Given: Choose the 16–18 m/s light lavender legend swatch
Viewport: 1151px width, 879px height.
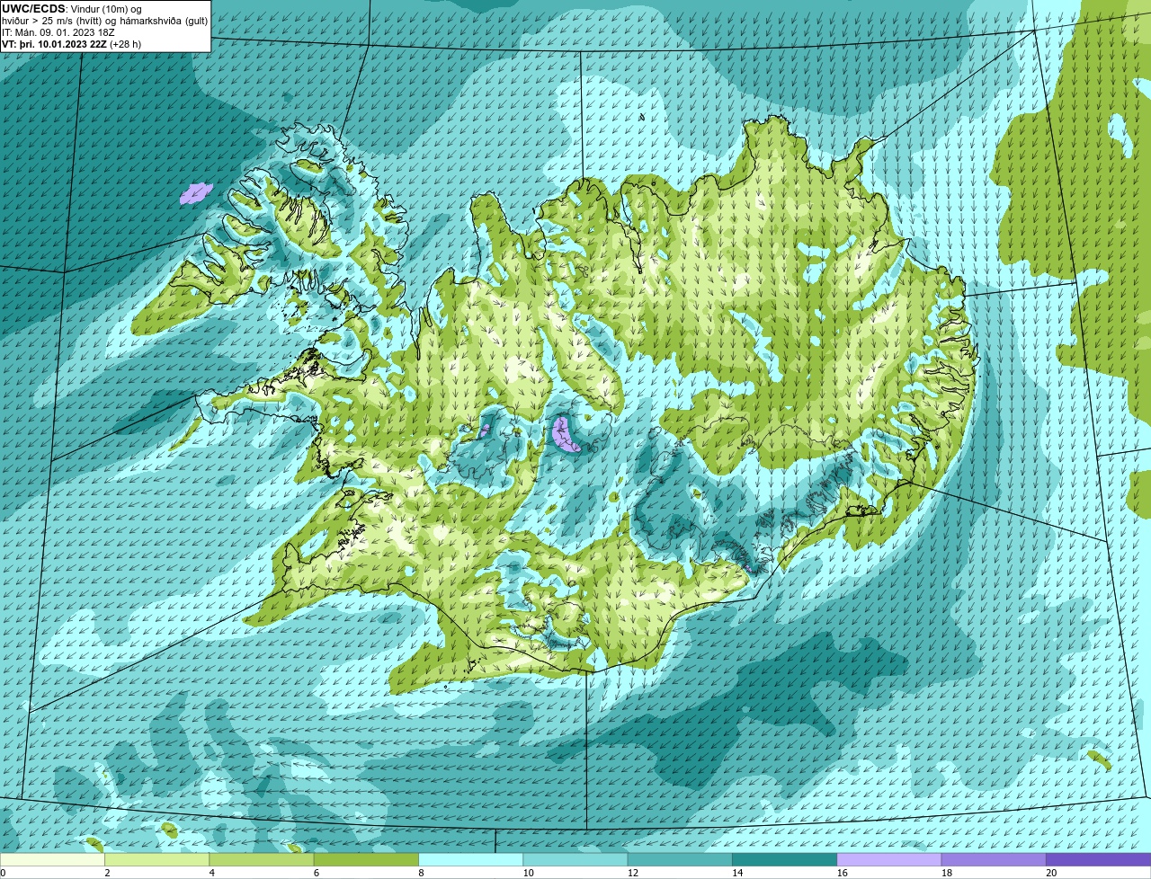Looking at the screenshot, I should point(889,860).
